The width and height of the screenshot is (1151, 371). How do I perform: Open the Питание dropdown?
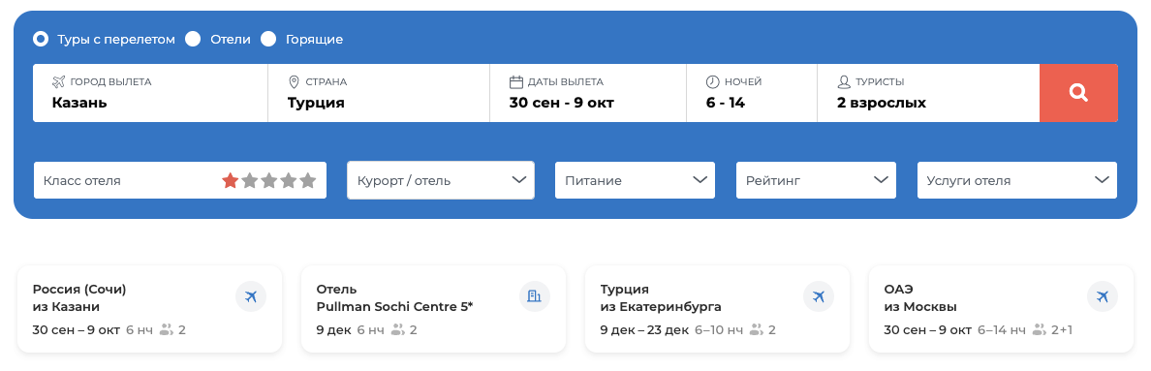(635, 180)
